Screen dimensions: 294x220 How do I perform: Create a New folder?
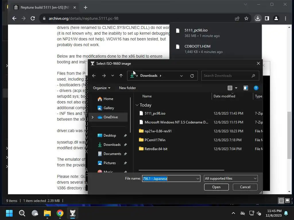[x=127, y=88]
